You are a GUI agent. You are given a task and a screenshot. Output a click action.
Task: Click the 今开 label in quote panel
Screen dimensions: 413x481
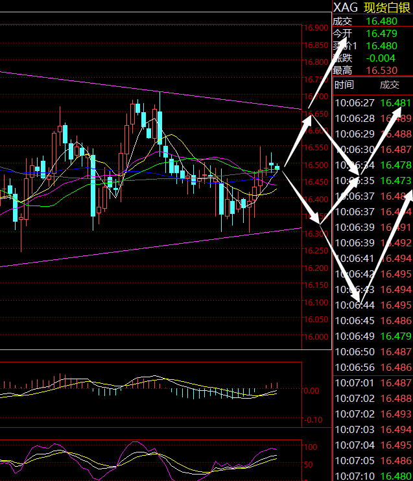(x=342, y=34)
